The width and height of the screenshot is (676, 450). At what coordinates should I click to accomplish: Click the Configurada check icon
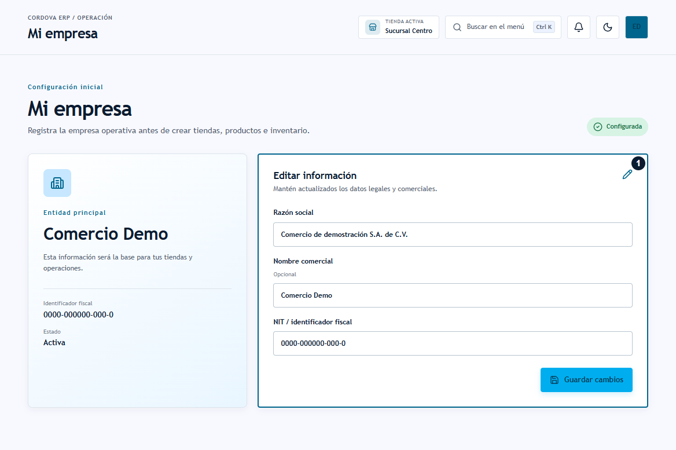597,127
